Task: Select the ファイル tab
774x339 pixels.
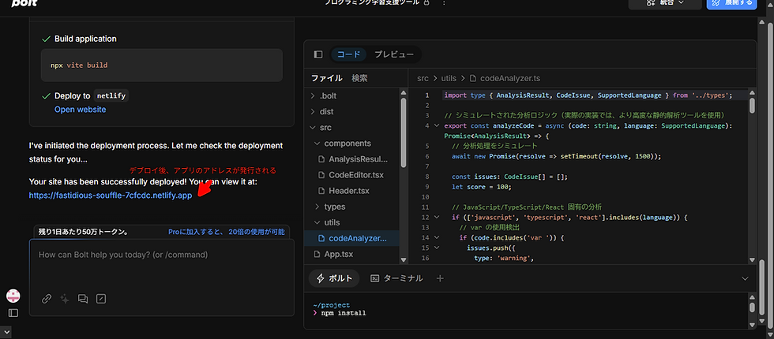Action: tap(326, 78)
